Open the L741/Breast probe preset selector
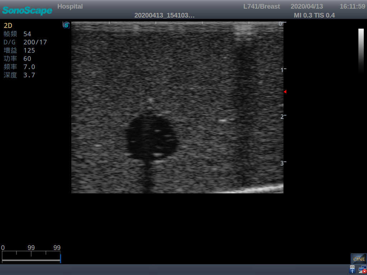The width and height of the screenshot is (367, 275). point(262,6)
